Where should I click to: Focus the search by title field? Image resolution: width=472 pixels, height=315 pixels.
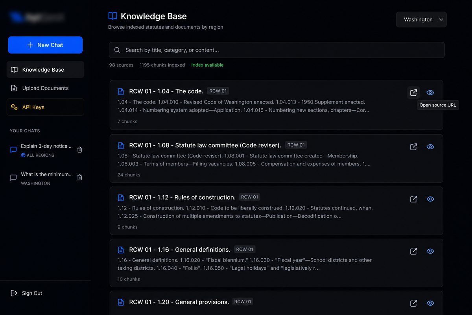277,50
